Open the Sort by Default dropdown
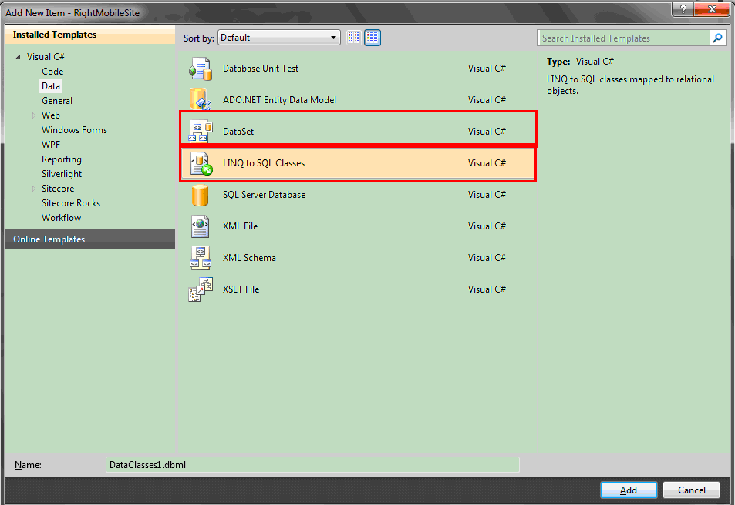Image resolution: width=735 pixels, height=505 pixels. (x=279, y=38)
